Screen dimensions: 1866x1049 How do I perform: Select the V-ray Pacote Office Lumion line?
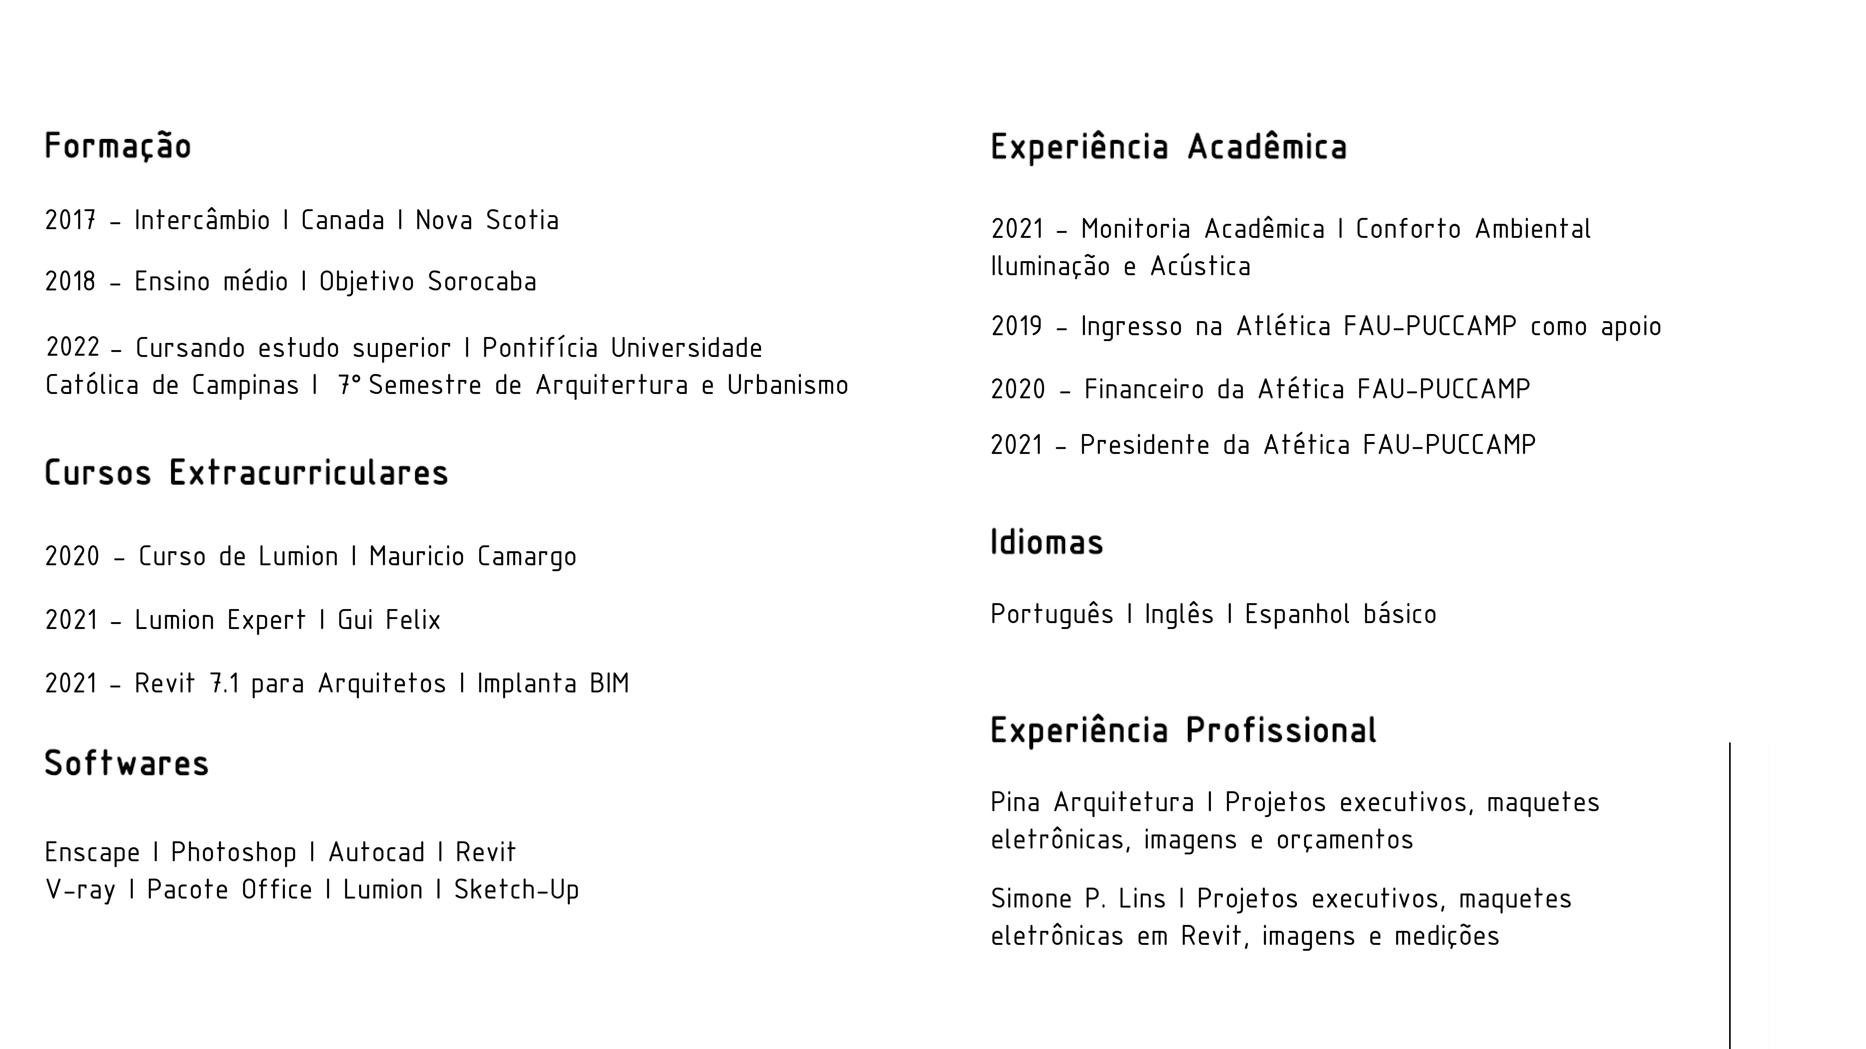[312, 890]
